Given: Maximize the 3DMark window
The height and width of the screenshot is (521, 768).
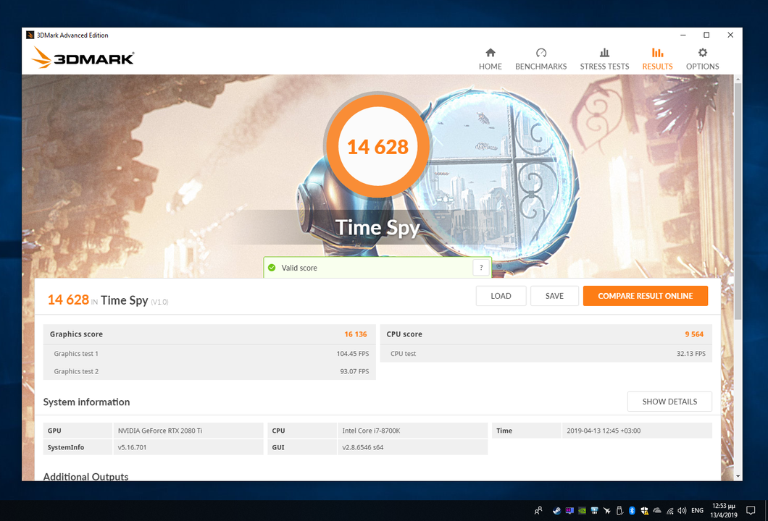Looking at the screenshot, I should (706, 35).
